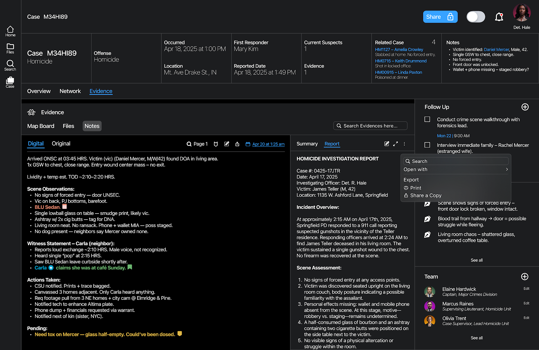Open Det. Hale profile avatar
This screenshot has height=350, width=539.
tap(521, 13)
